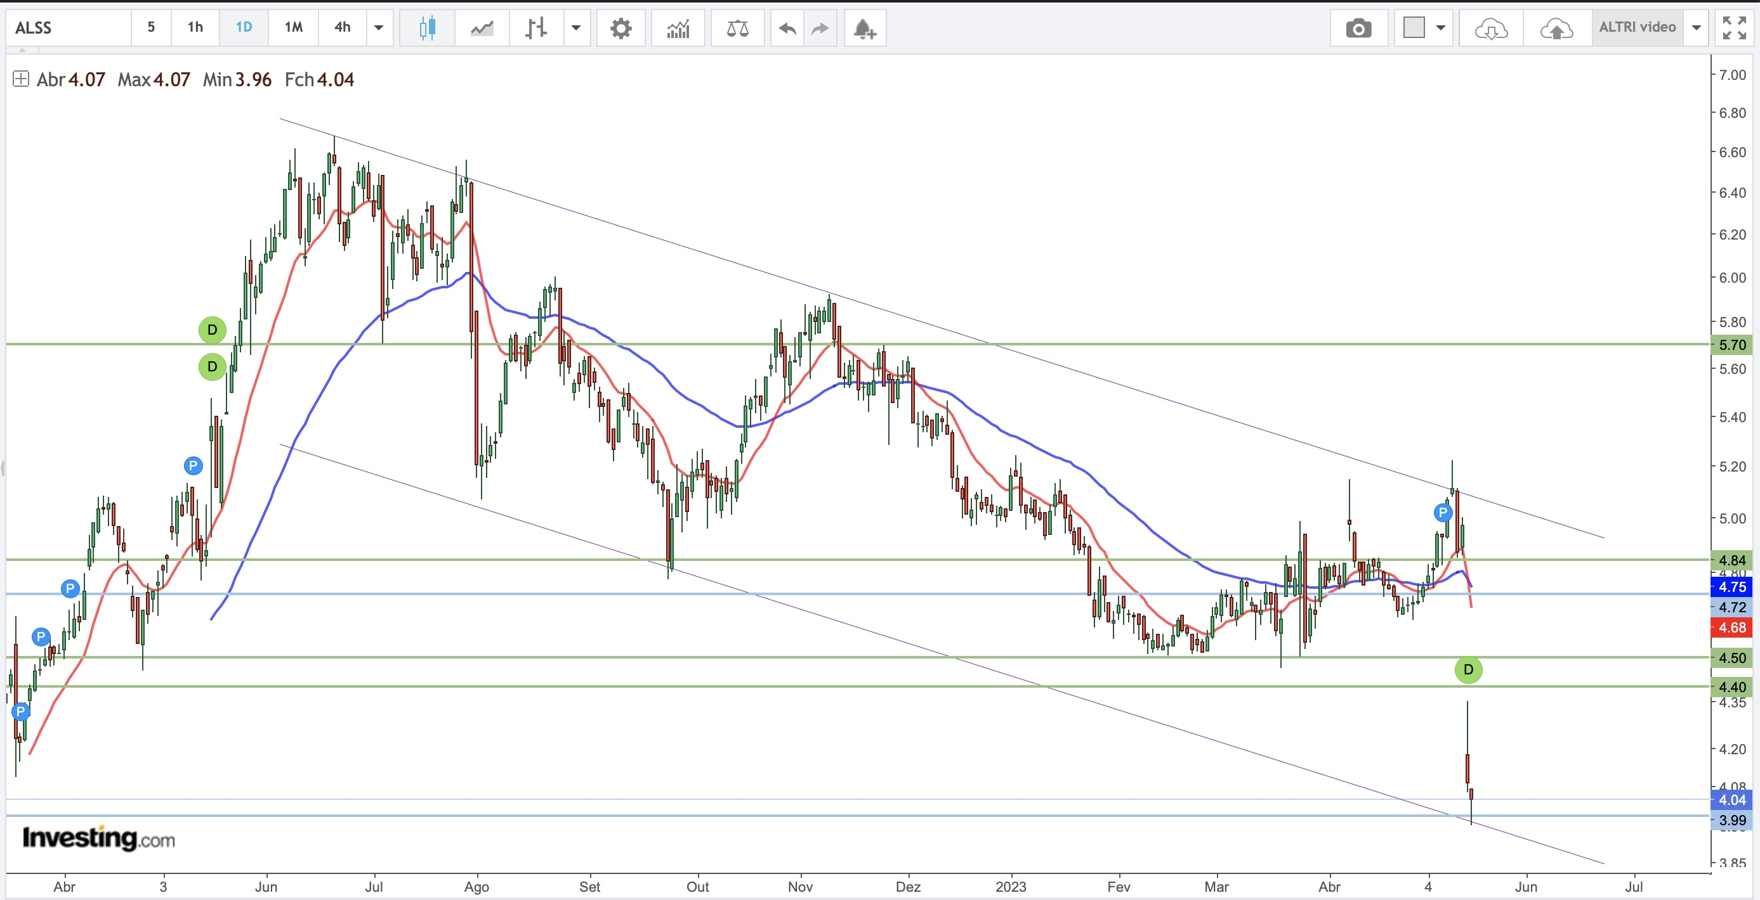Undo last chart action
The width and height of the screenshot is (1760, 900).
[787, 28]
